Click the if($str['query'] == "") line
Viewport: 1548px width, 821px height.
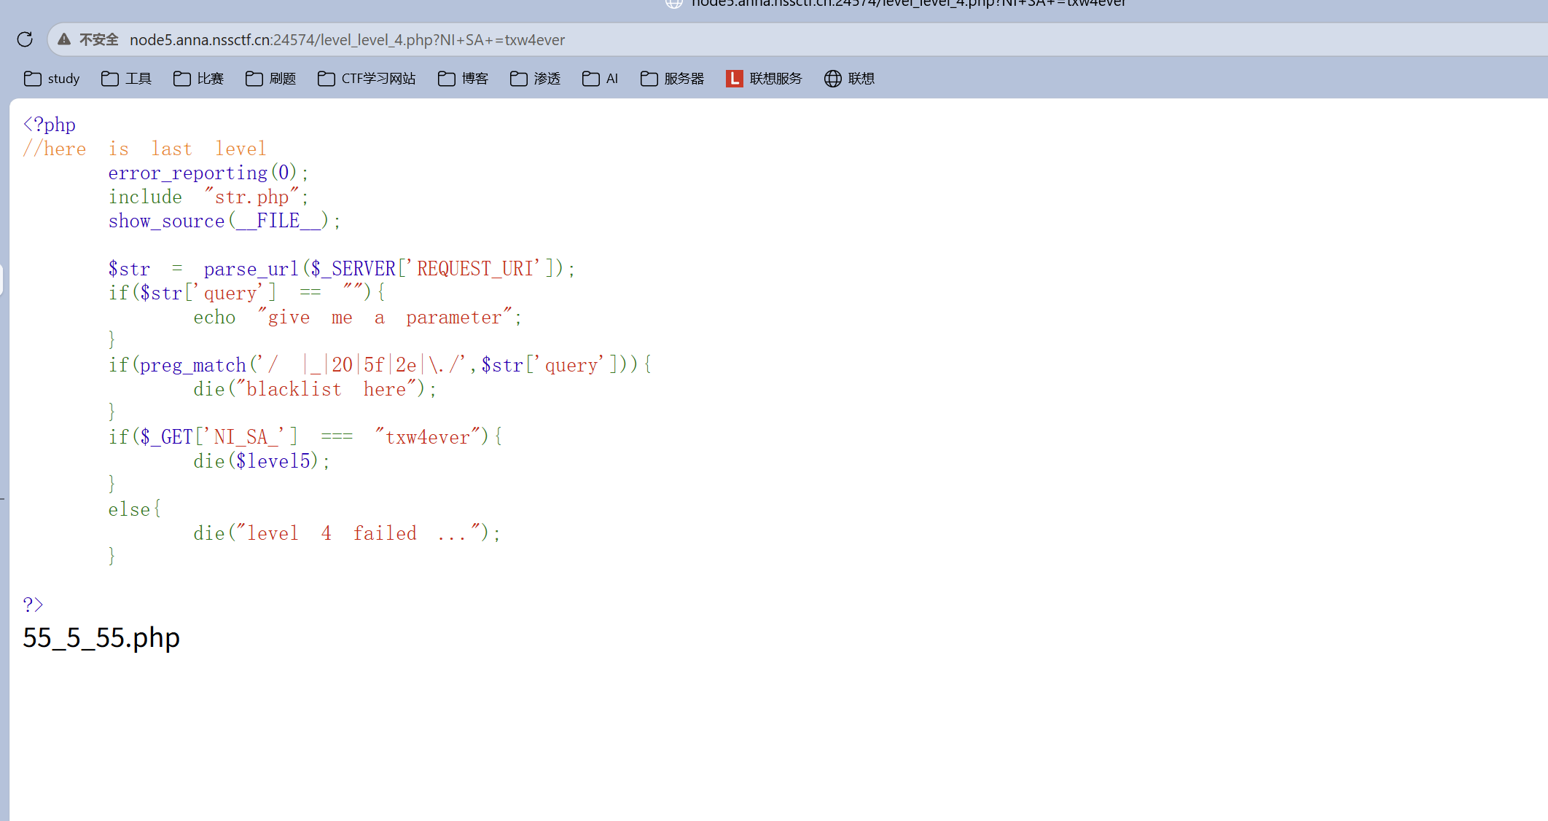246,293
